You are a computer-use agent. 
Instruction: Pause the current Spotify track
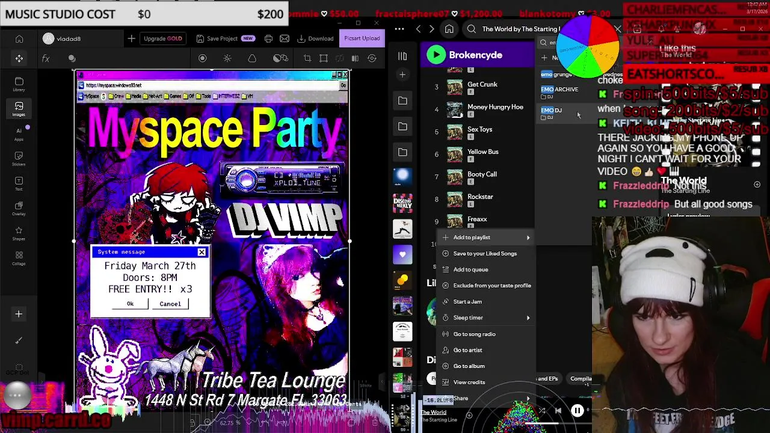[577, 411]
